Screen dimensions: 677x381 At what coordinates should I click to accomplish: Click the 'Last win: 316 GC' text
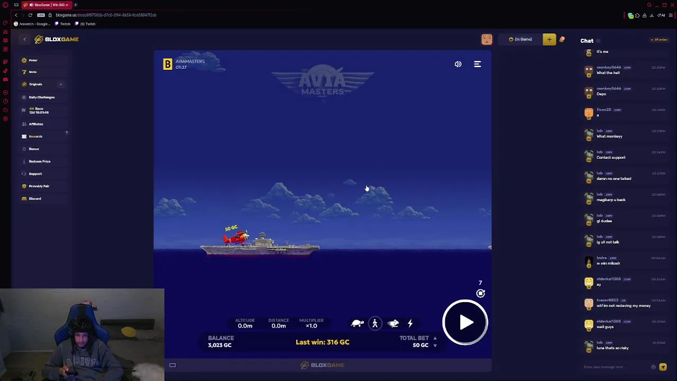point(322,342)
